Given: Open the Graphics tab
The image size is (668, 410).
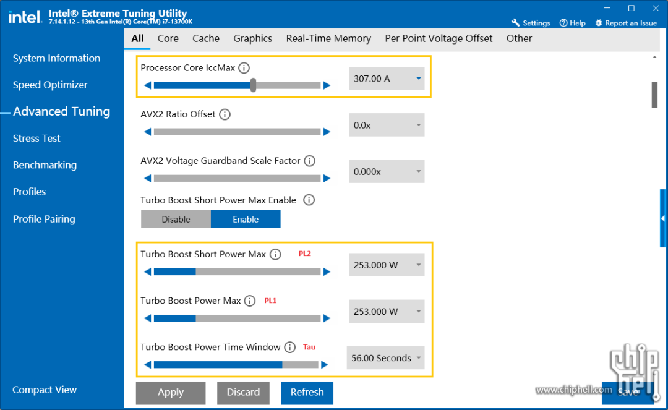Looking at the screenshot, I should click(252, 39).
